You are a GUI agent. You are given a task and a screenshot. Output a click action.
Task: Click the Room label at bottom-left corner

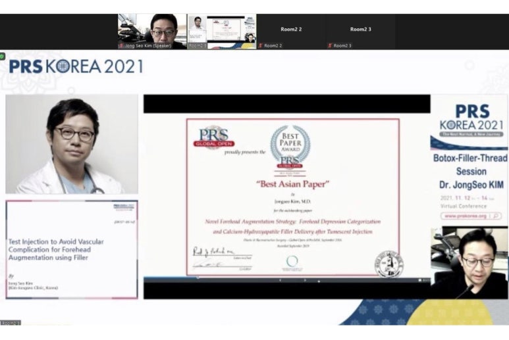pos(11,323)
